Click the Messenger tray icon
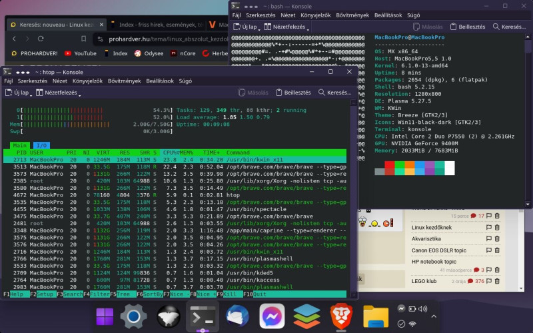The width and height of the screenshot is (533, 333). coord(401,308)
